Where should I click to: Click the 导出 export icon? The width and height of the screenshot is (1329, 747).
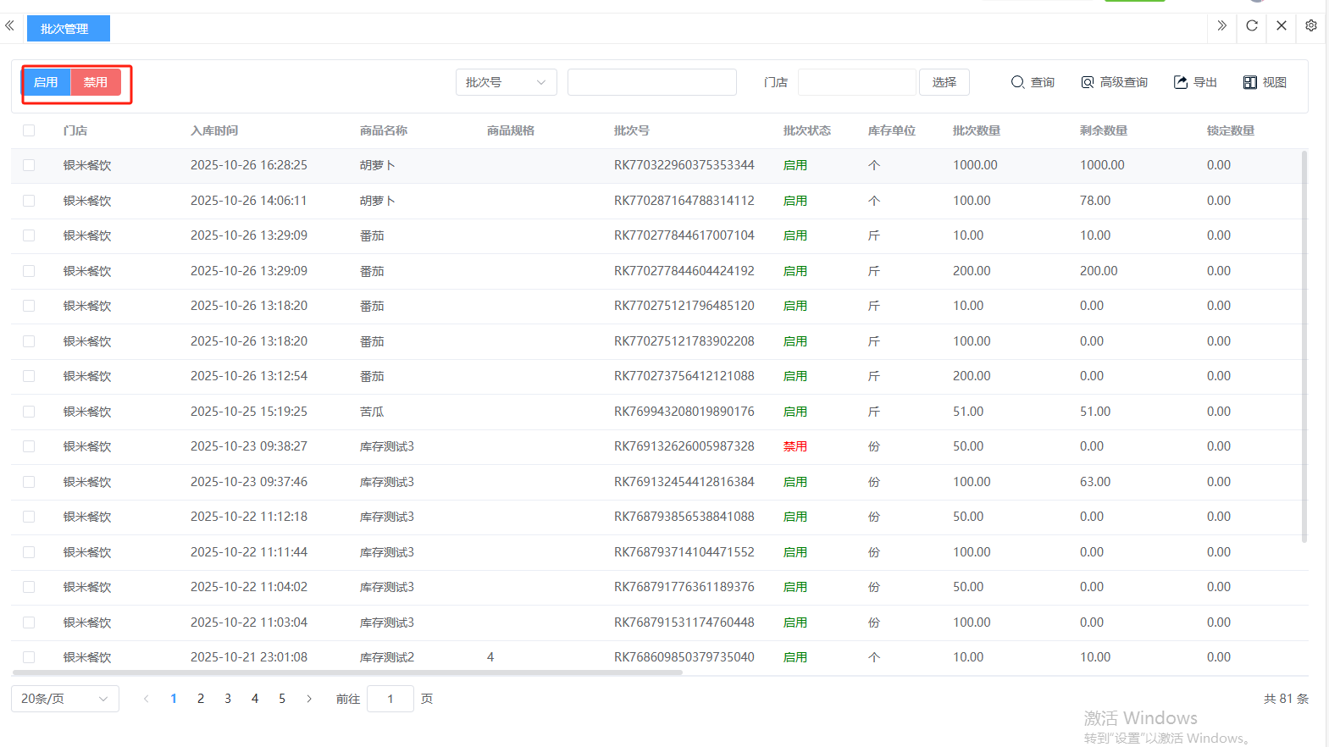click(1194, 82)
